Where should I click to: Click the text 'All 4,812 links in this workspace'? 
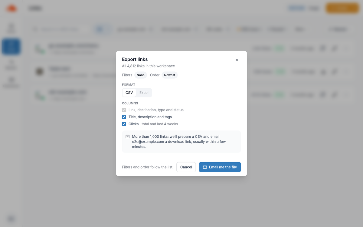pyautogui.click(x=148, y=66)
